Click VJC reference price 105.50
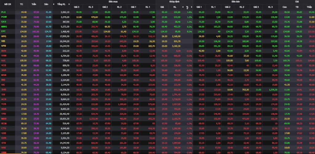315x154 pixels. (x=23, y=60)
